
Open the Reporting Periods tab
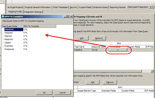coord(118,7)
